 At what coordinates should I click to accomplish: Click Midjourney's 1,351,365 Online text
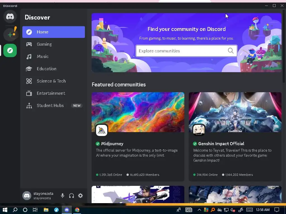click(111, 175)
